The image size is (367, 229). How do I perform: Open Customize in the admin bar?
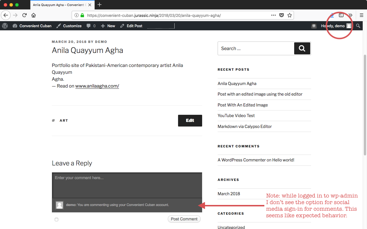pyautogui.click(x=69, y=26)
